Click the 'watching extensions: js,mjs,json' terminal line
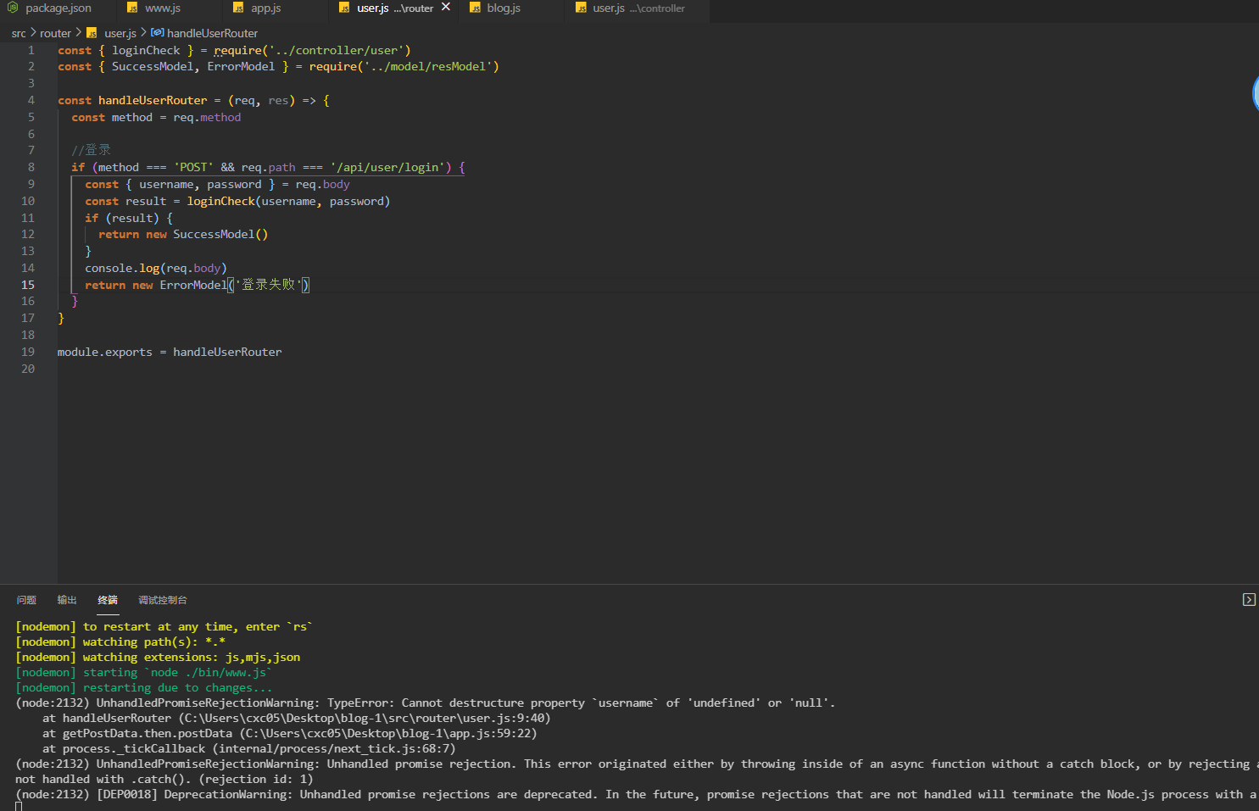 (158, 658)
